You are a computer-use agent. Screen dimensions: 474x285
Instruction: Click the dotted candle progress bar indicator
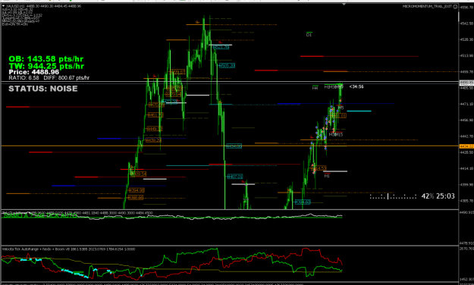[393, 196]
